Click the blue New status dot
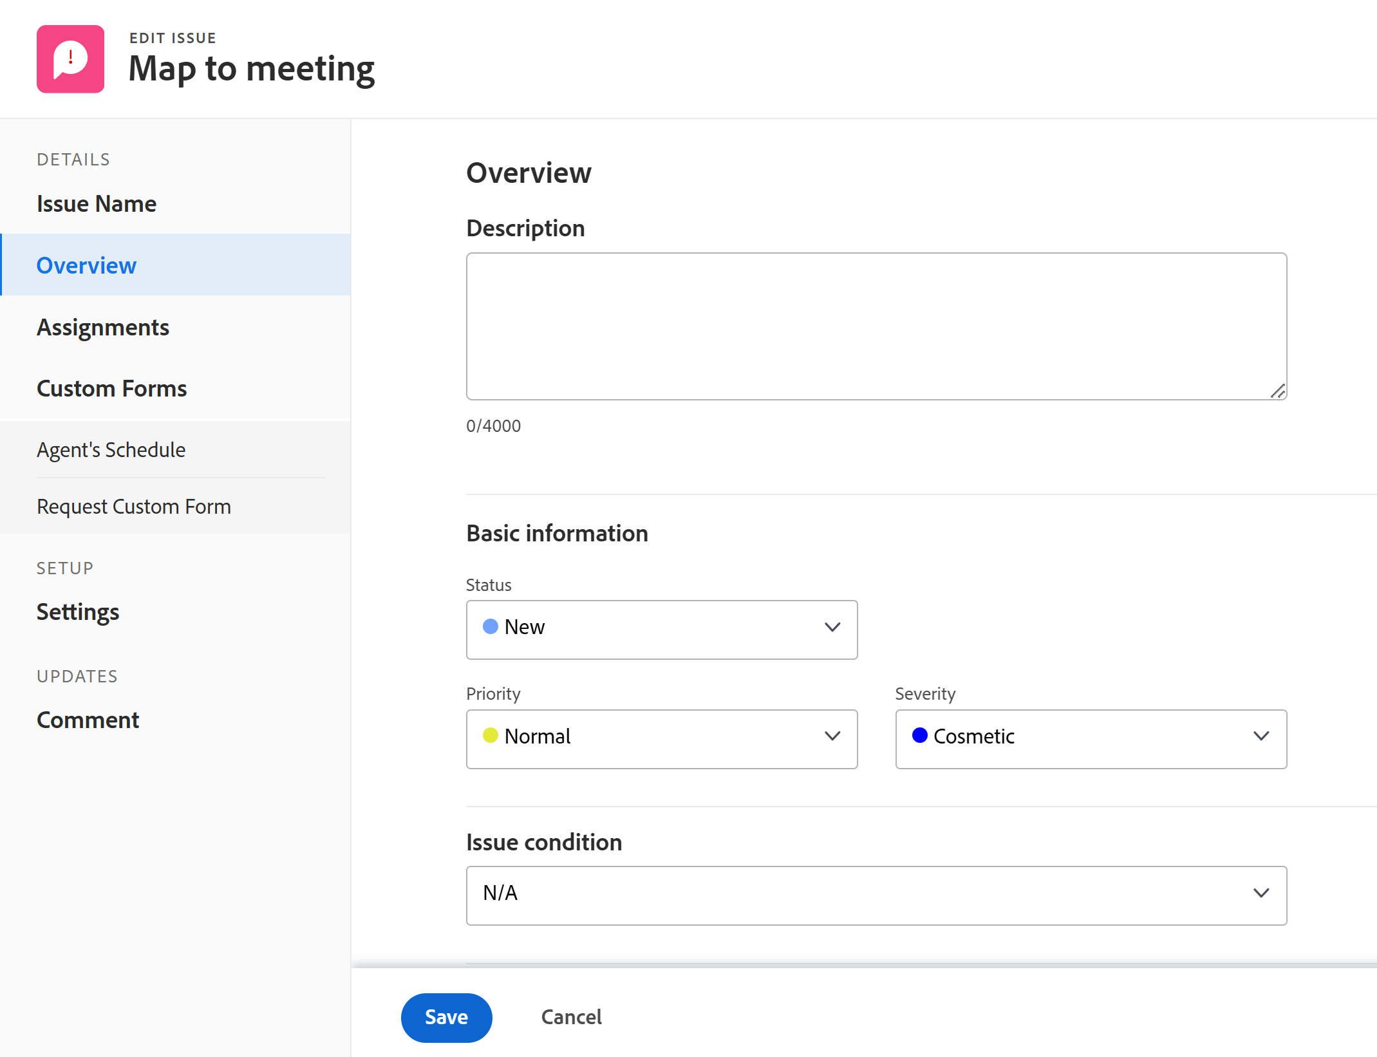 tap(491, 626)
